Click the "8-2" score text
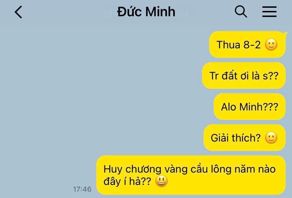Viewport: 292px width, 198px height. [x=252, y=45]
